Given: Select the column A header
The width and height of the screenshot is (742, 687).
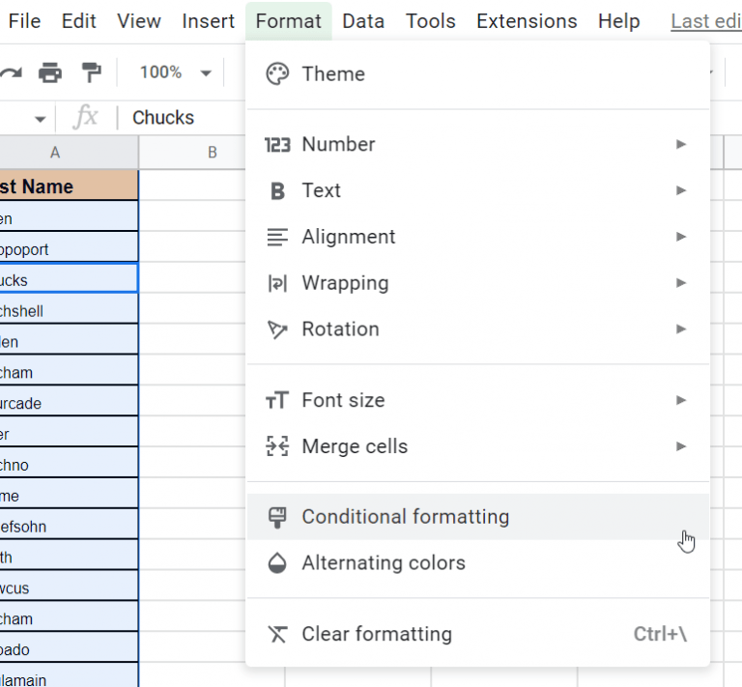Looking at the screenshot, I should click(x=55, y=153).
